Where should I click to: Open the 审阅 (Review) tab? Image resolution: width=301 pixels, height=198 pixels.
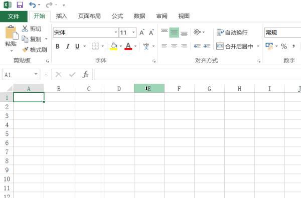pyautogui.click(x=162, y=16)
